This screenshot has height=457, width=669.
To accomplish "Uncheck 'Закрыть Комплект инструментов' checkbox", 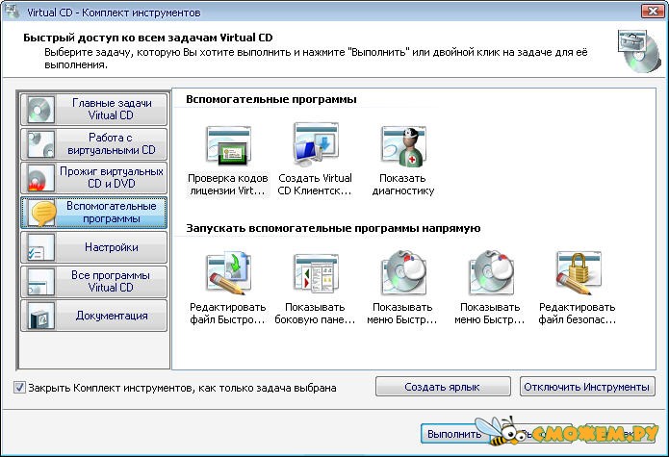I will 19,387.
